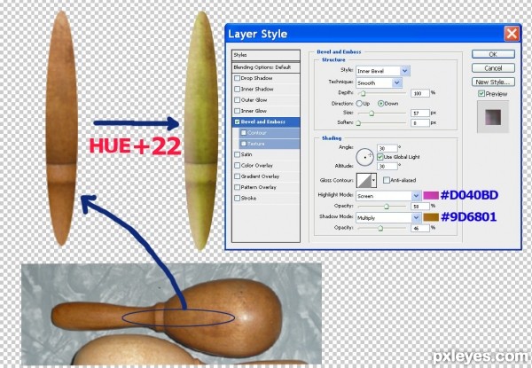Viewport: 532px width, 368px height.
Task: Open New Style dialog button
Action: coord(493,82)
